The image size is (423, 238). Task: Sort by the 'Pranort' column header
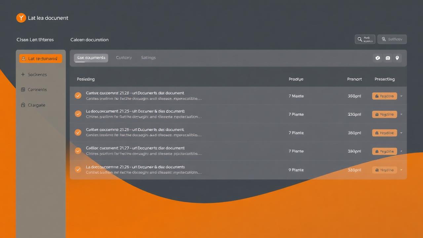354,79
